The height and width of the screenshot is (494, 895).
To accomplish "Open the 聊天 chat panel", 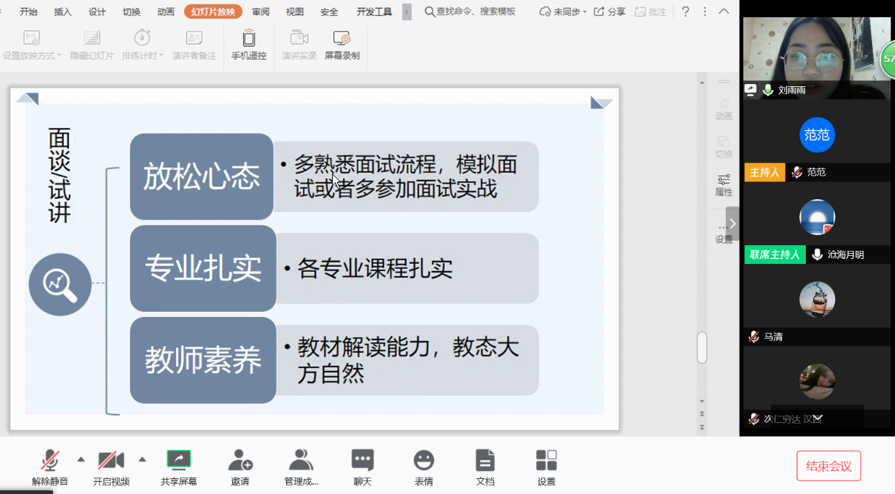I will (x=362, y=460).
